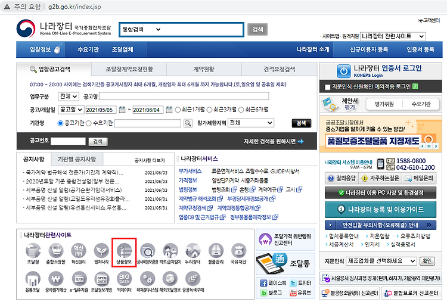
Task: Select the 최근3개월 radio button
Action: [x=209, y=110]
